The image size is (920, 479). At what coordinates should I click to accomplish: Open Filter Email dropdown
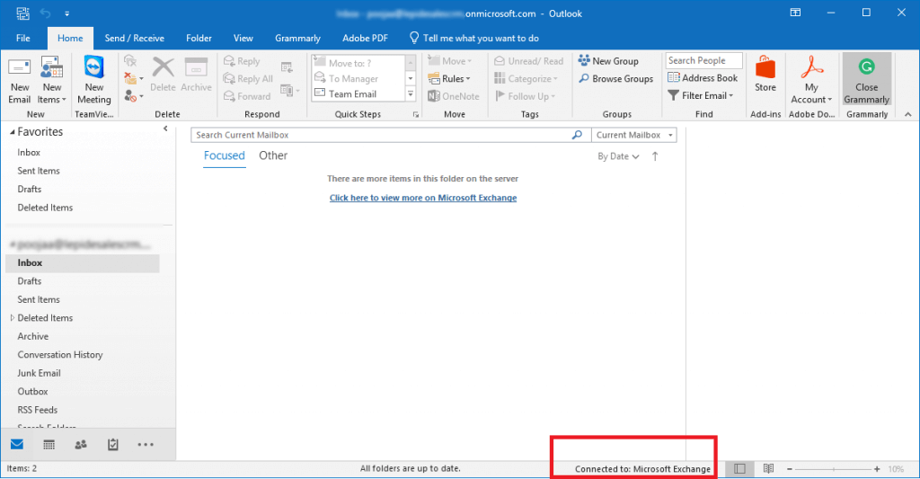pyautogui.click(x=701, y=95)
